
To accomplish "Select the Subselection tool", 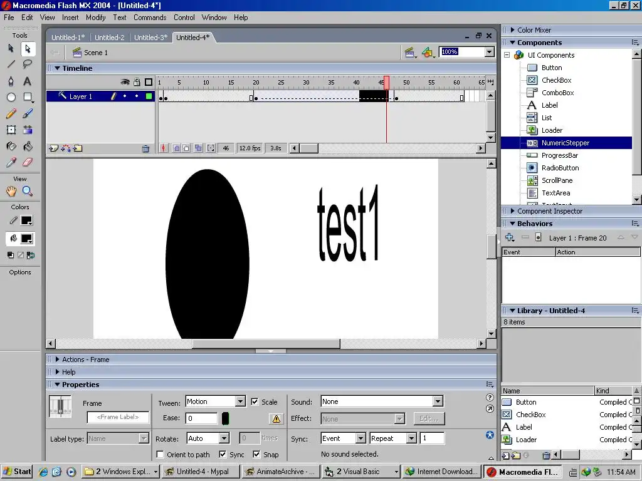I will [x=28, y=49].
